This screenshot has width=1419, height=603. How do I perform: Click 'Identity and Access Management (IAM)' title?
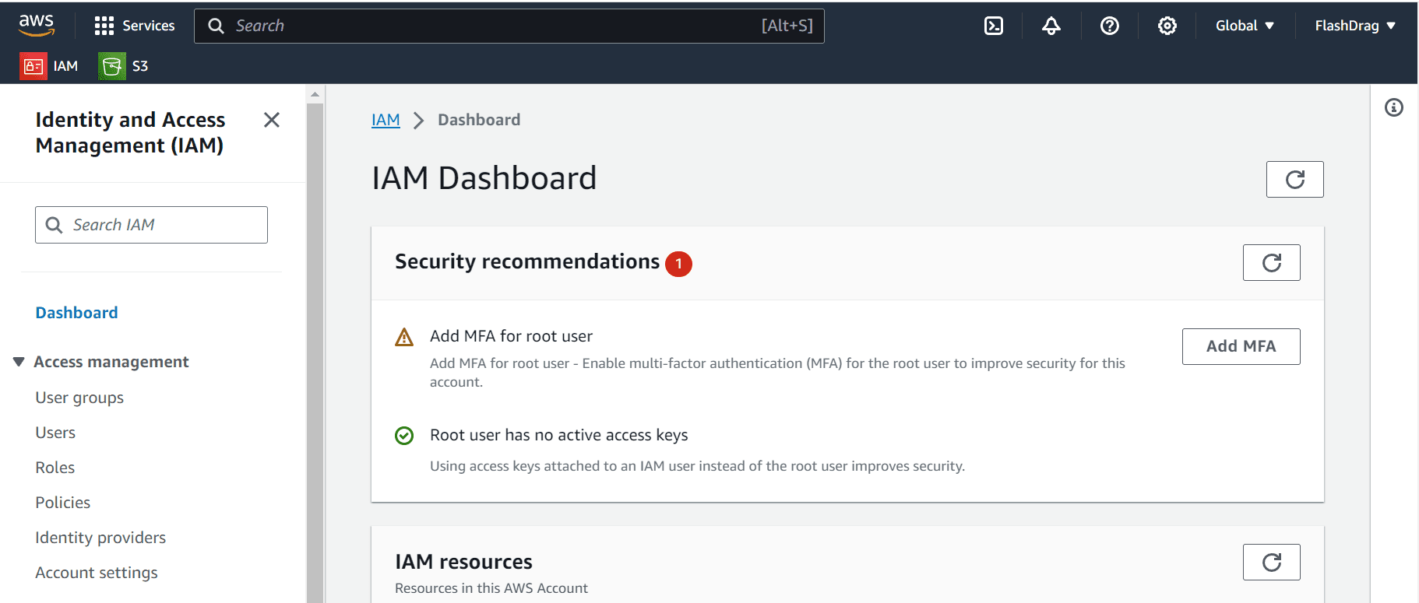coord(130,132)
